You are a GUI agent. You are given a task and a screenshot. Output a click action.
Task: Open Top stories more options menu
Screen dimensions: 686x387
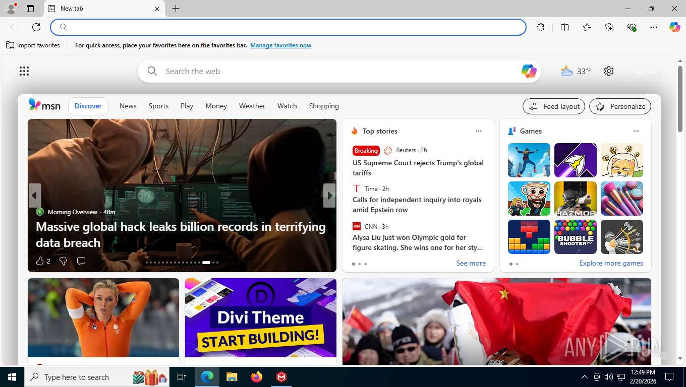tap(479, 131)
